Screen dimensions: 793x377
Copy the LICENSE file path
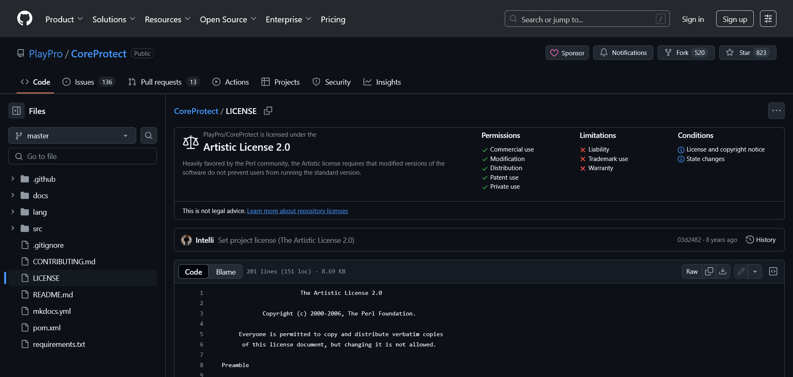(268, 111)
